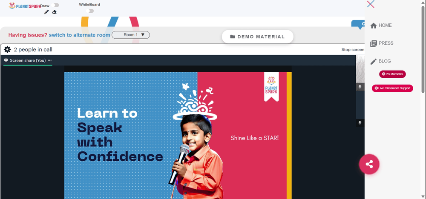This screenshot has width=426, height=199.
Task: Click the PS Moments button
Action: [393, 74]
